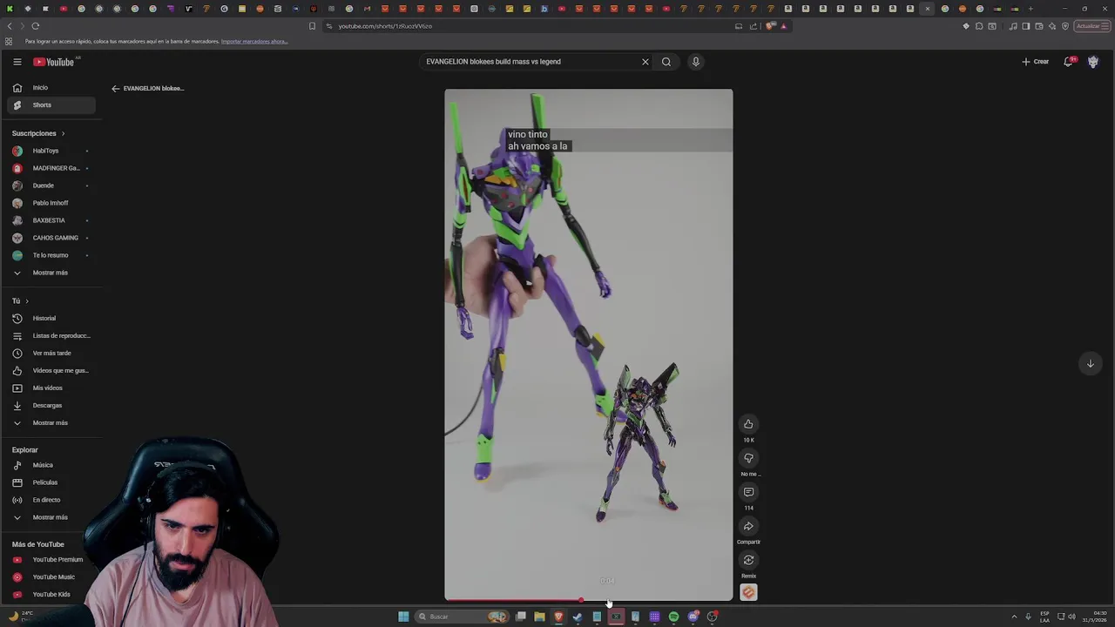Expand the Tú section chevron

coord(26,301)
